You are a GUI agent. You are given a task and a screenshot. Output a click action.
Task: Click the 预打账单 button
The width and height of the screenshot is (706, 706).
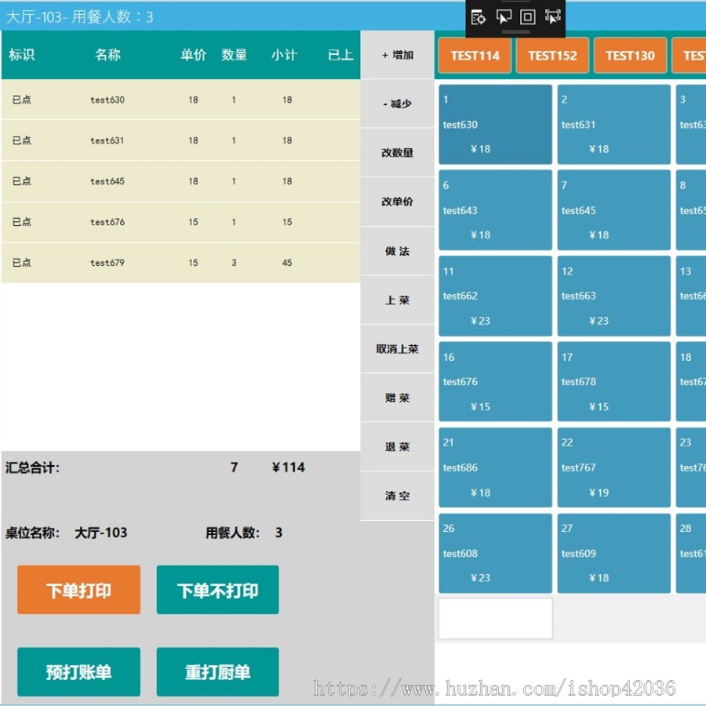78,671
